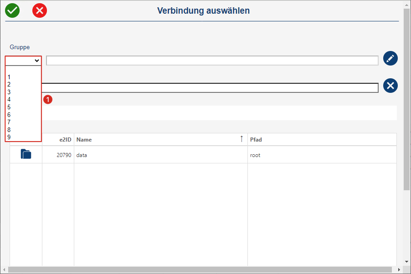Confirm selection with the green checkmark
Viewport: 411px width, 274px height.
[x=12, y=10]
